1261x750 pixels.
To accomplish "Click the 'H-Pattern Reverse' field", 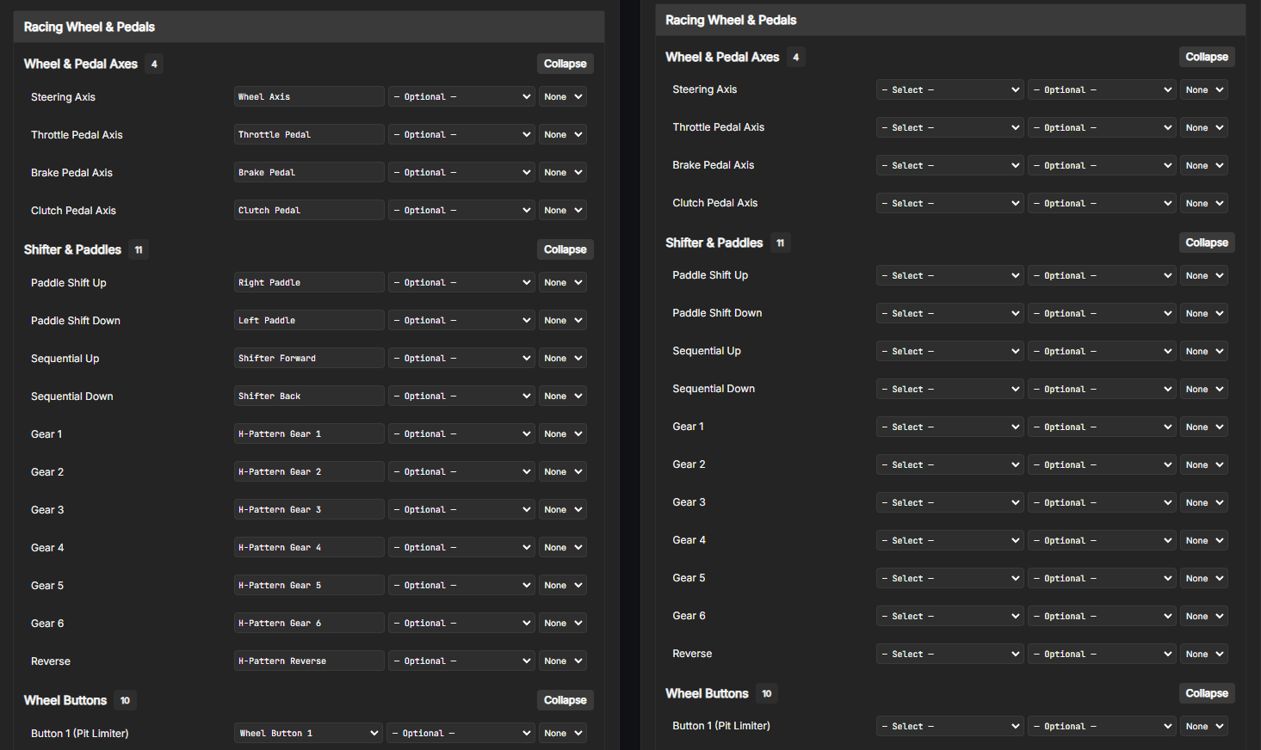I will [x=309, y=661].
